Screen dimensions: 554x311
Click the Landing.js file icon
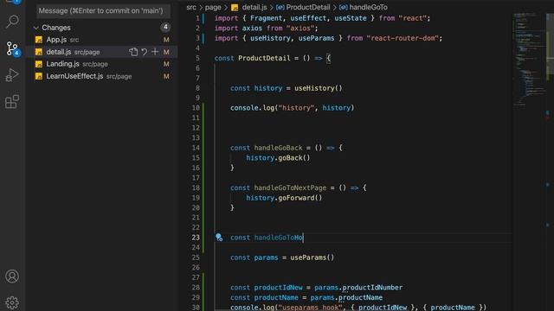(x=39, y=64)
